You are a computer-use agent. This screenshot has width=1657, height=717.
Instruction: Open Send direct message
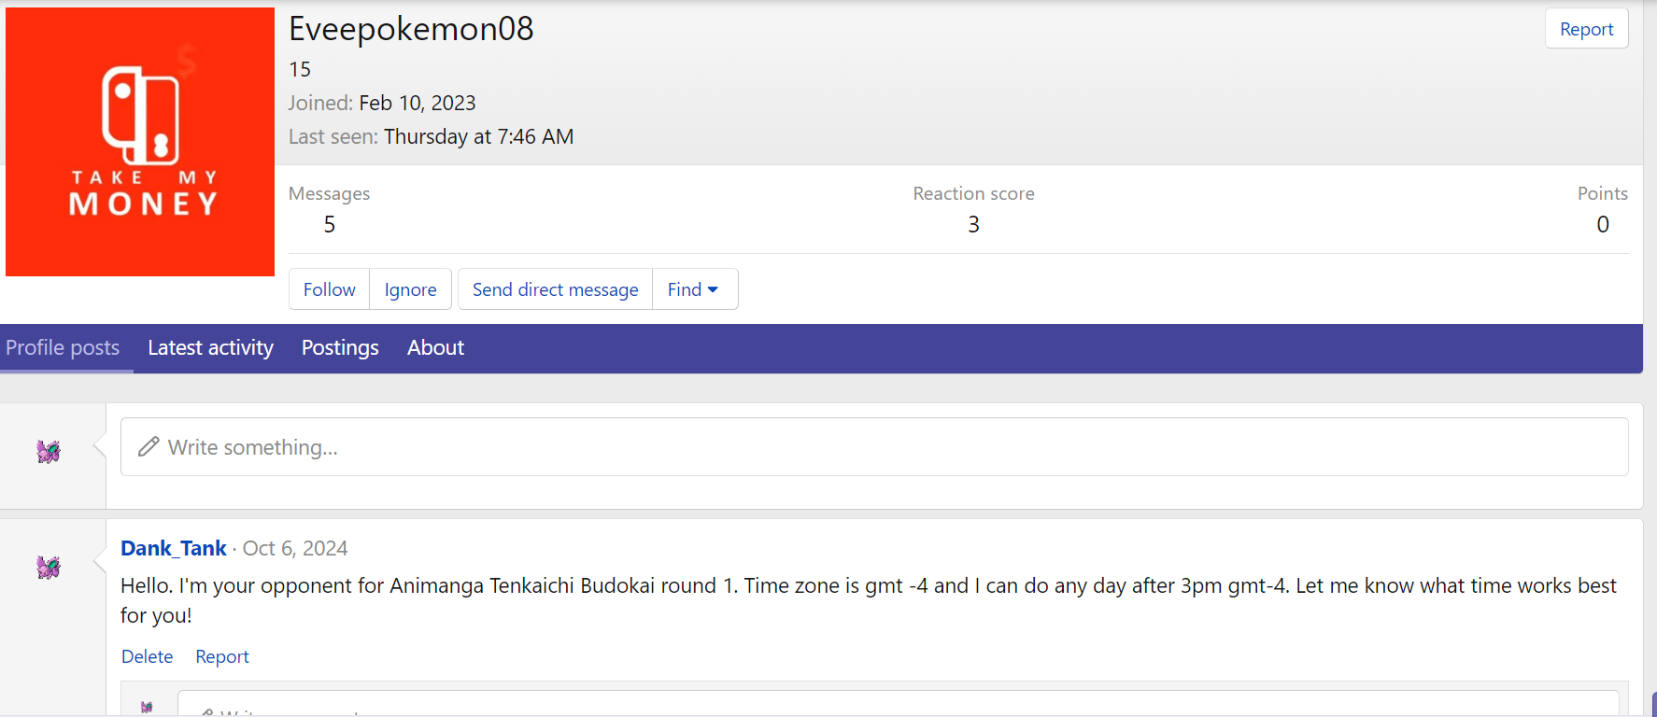[x=555, y=289]
